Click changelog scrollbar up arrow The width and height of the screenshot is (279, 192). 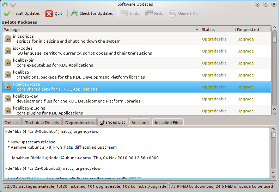click(273, 129)
